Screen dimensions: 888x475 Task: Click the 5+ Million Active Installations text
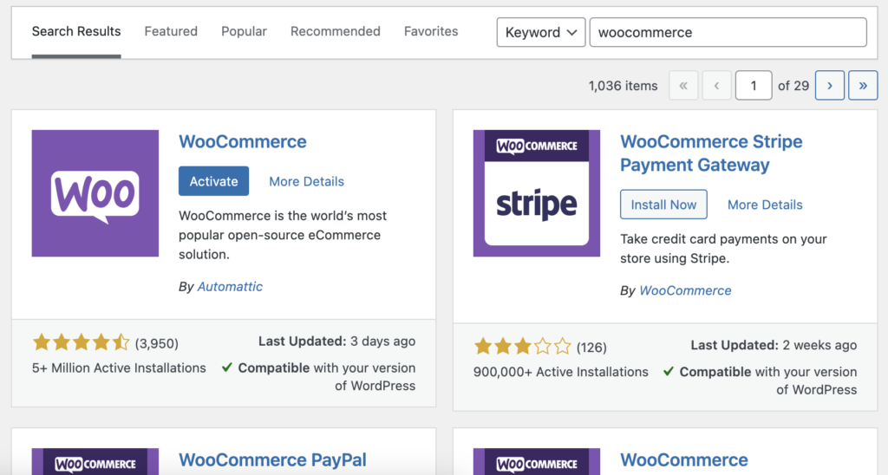(119, 368)
